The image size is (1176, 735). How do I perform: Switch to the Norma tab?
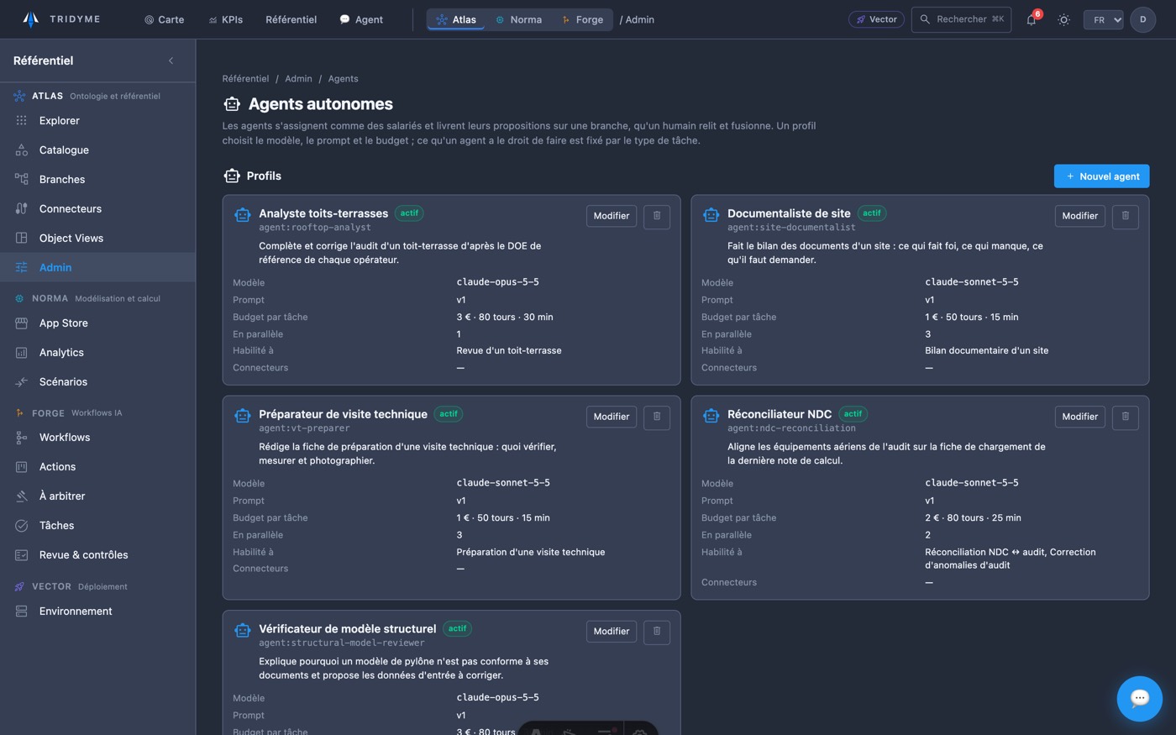coord(518,19)
